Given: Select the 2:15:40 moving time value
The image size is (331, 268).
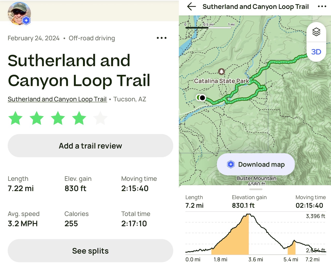Looking at the screenshot, I should coord(135,188).
